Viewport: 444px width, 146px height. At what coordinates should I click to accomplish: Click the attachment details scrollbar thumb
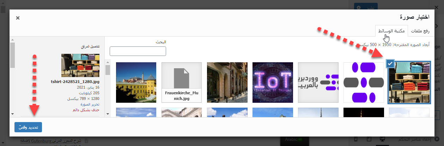click(13, 55)
